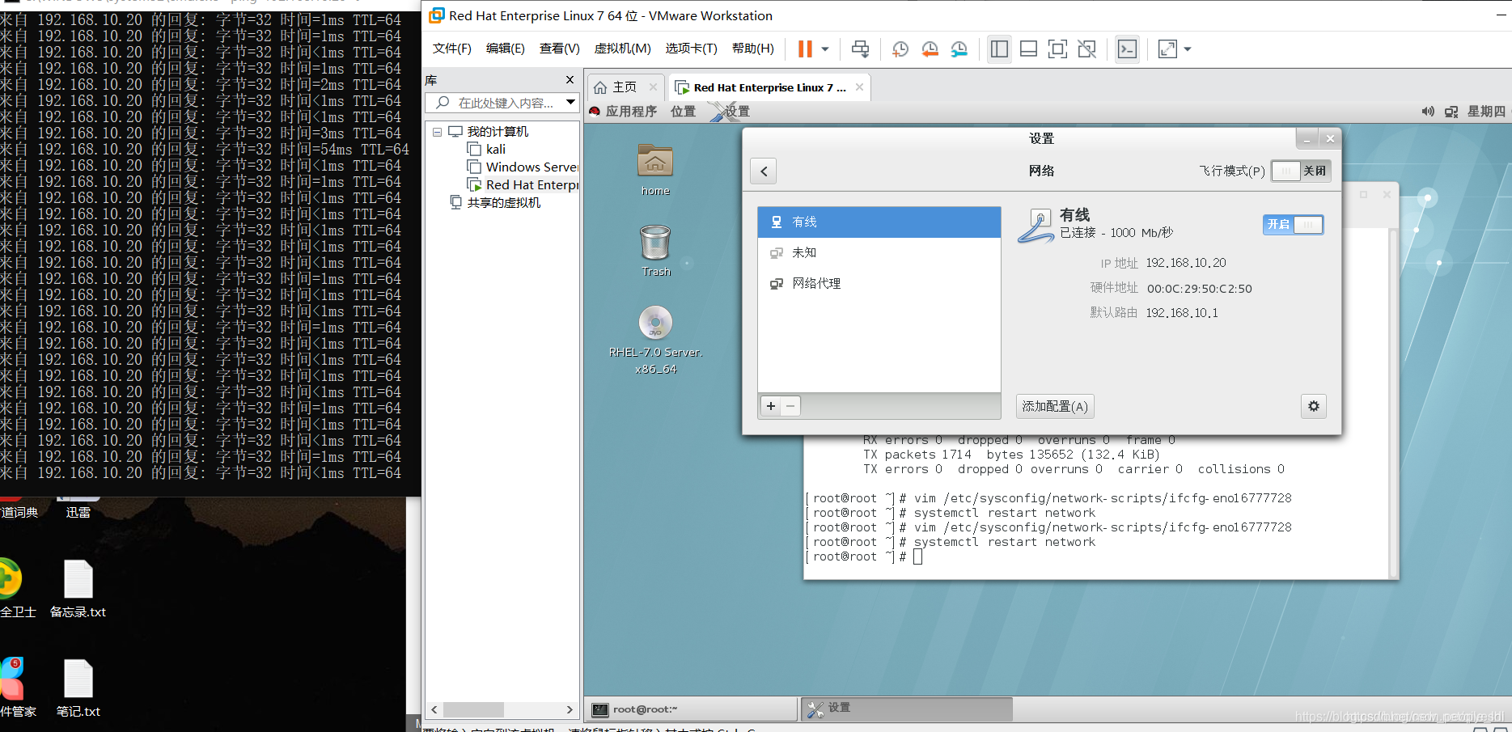
Task: Open the 备忘录.txt desktop file
Action: click(78, 589)
